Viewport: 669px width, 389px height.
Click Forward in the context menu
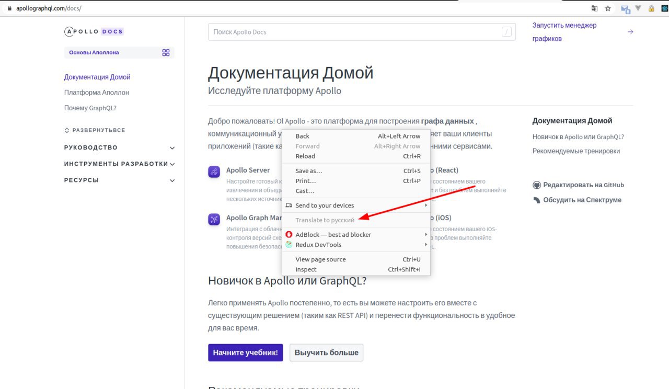coord(356,146)
